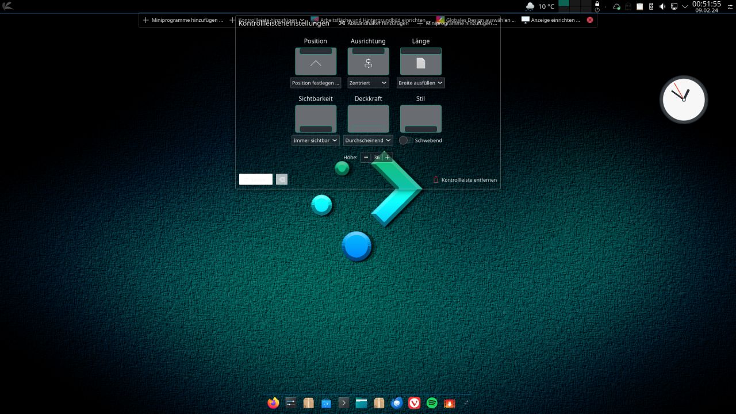Viewport: 736px width, 414px height.
Task: Click Kontrollleiste entfernen
Action: [465, 180]
